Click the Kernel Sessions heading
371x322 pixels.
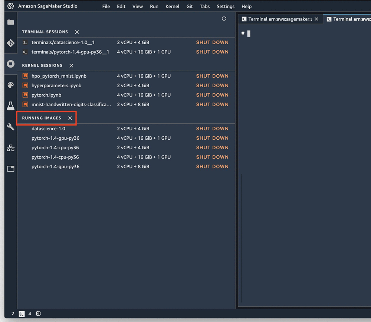[42, 66]
